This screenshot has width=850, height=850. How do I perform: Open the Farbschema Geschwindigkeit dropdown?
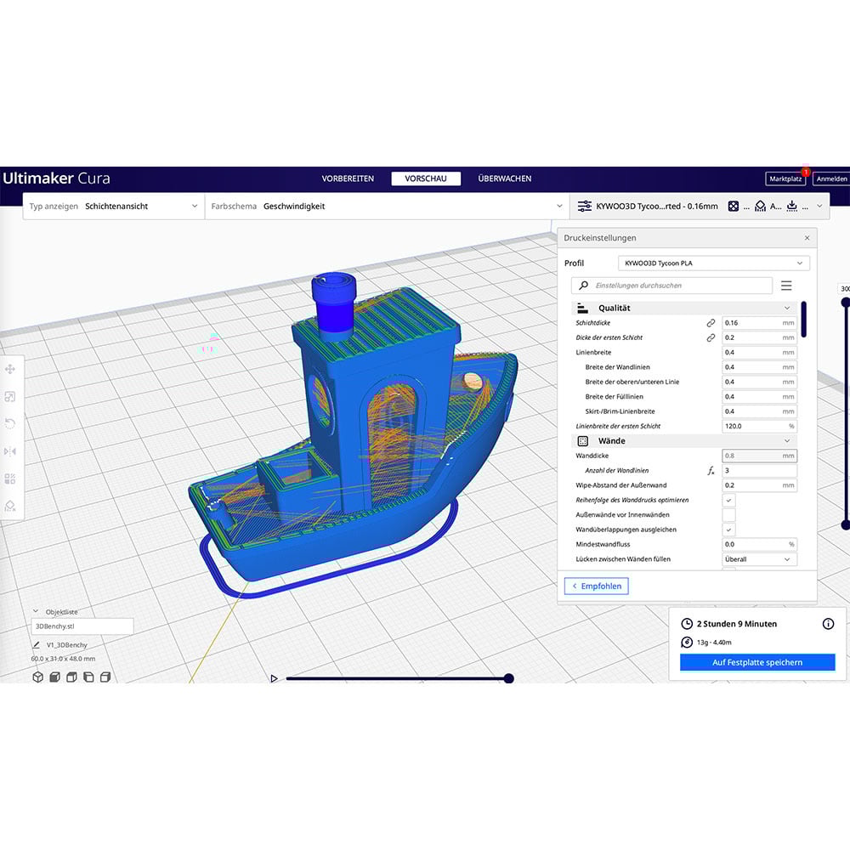[x=387, y=206]
